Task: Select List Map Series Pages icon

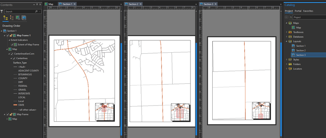Action: tap(24, 18)
